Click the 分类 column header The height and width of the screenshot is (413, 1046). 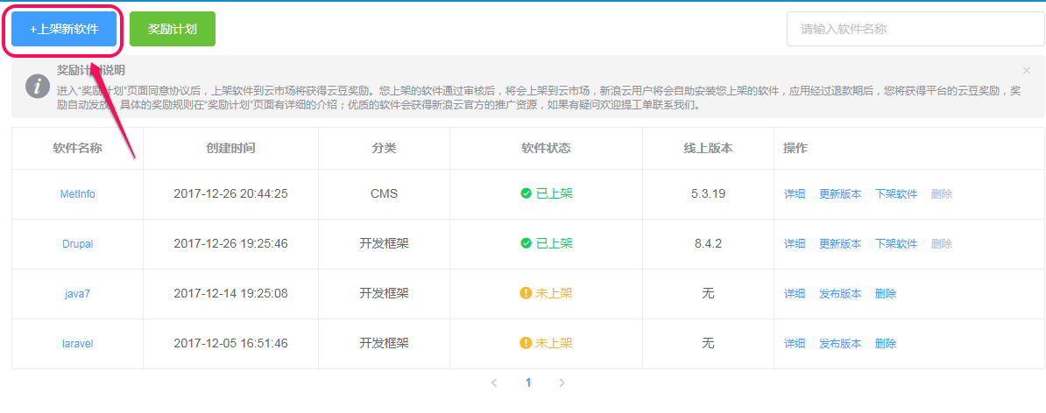(385, 148)
